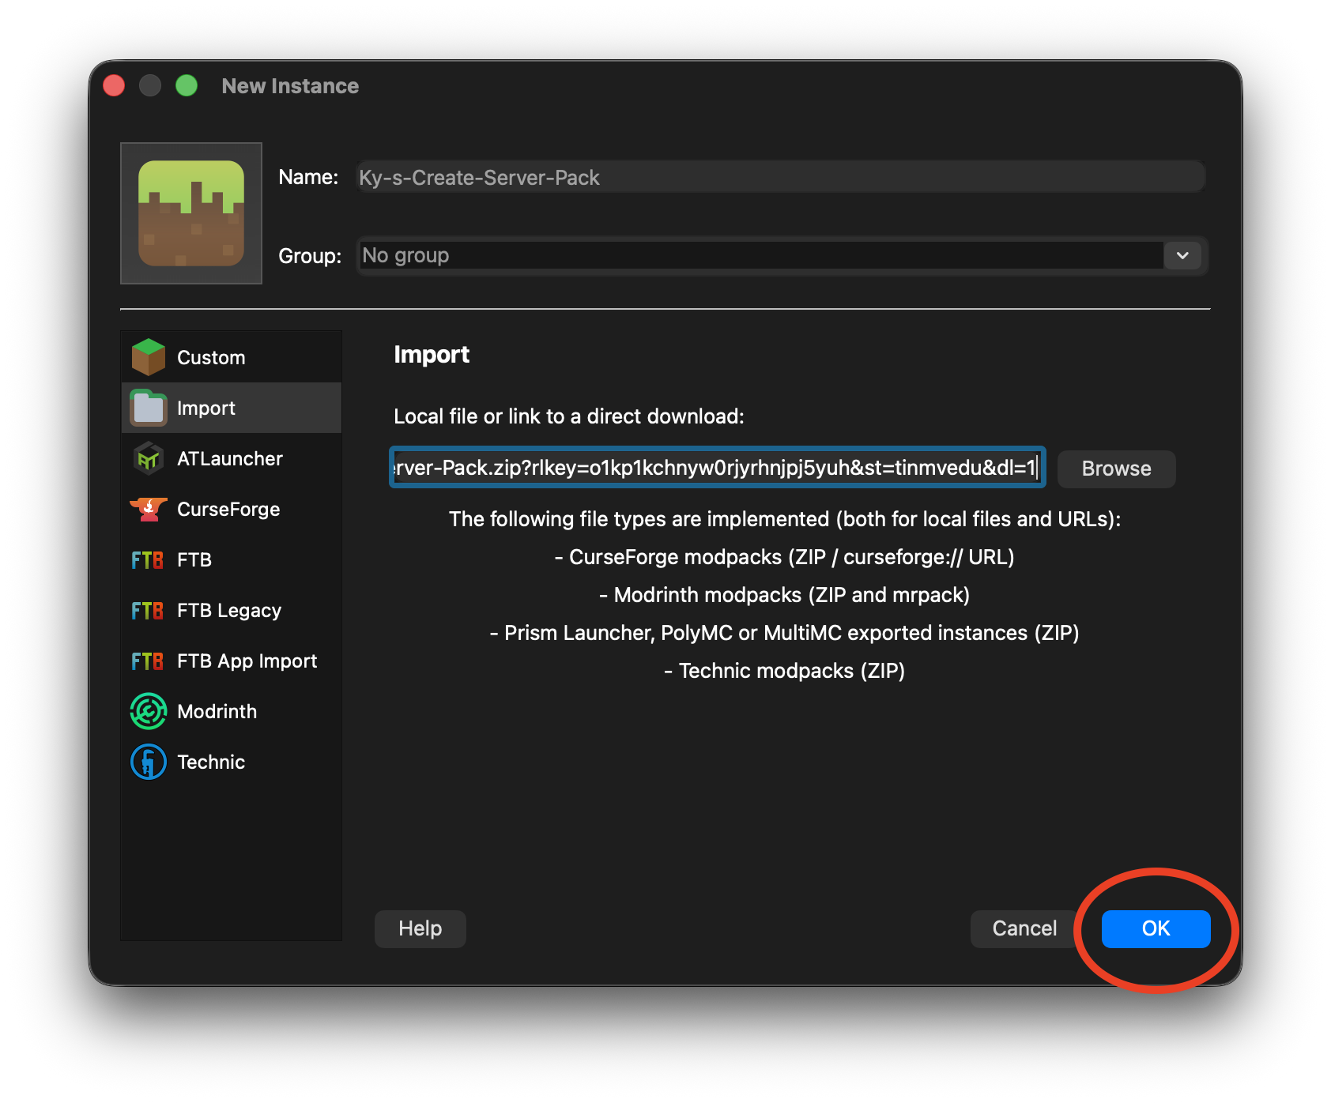The width and height of the screenshot is (1331, 1103).
Task: Click Browse to pick a local file
Action: point(1115,469)
